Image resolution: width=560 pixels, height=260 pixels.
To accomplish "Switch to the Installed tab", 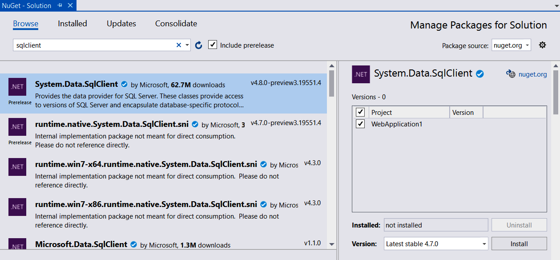I will [x=73, y=24].
